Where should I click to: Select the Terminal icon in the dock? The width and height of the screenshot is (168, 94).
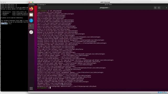pyautogui.click(x=31, y=26)
